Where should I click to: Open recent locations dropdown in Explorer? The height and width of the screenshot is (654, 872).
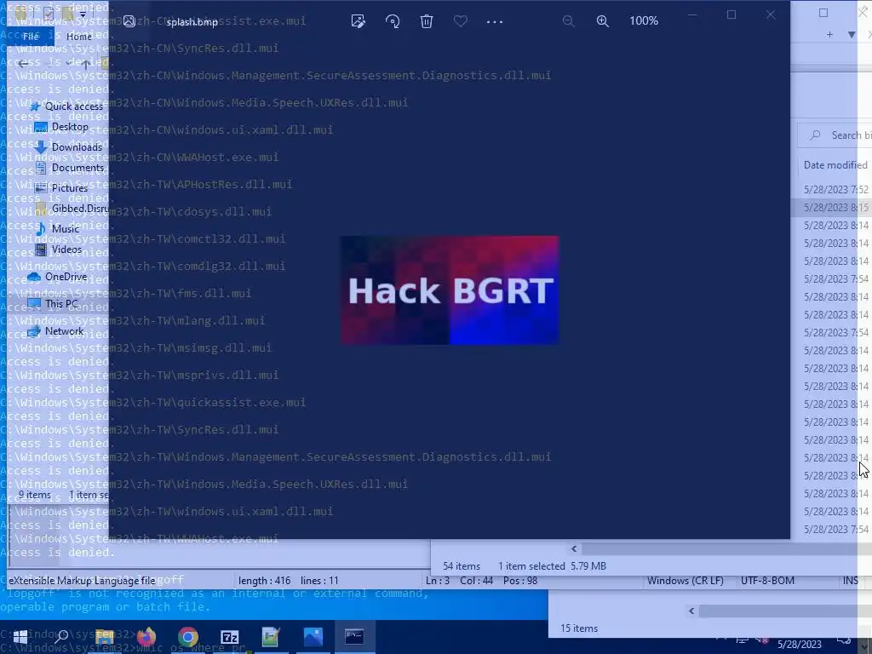[69, 63]
